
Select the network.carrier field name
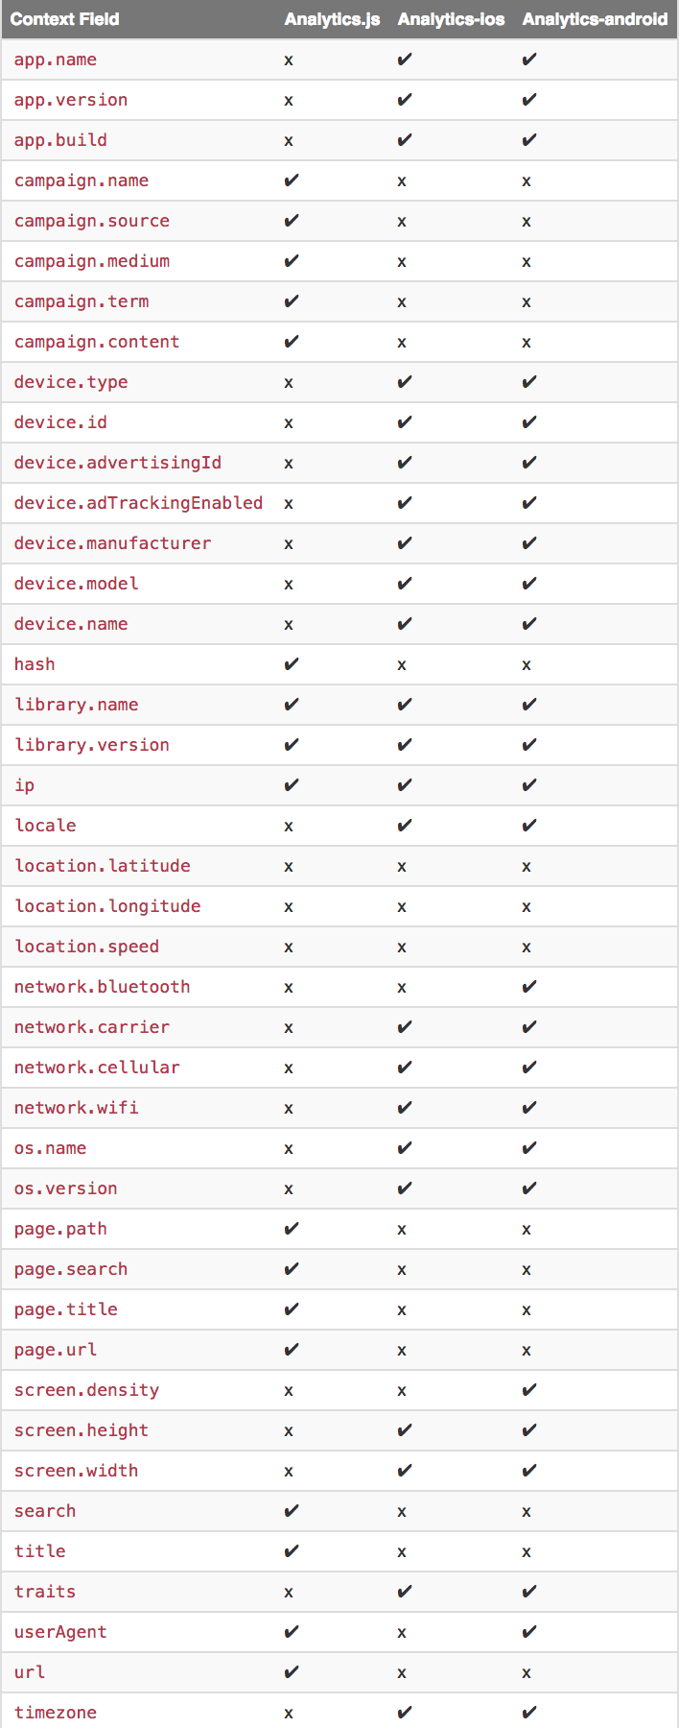click(x=92, y=1027)
